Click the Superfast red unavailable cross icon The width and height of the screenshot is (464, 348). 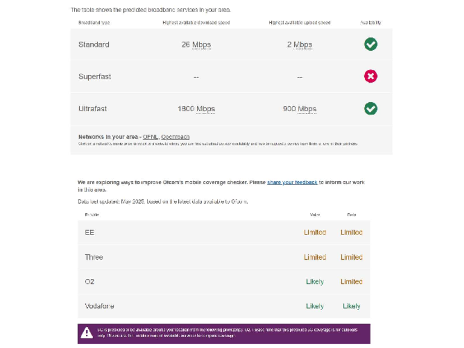click(370, 76)
